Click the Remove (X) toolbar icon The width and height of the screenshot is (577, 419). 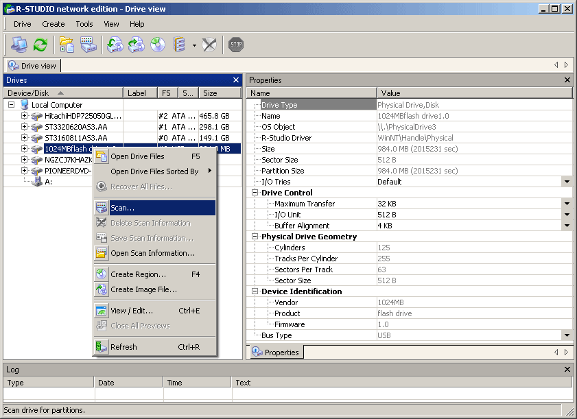[x=209, y=45]
